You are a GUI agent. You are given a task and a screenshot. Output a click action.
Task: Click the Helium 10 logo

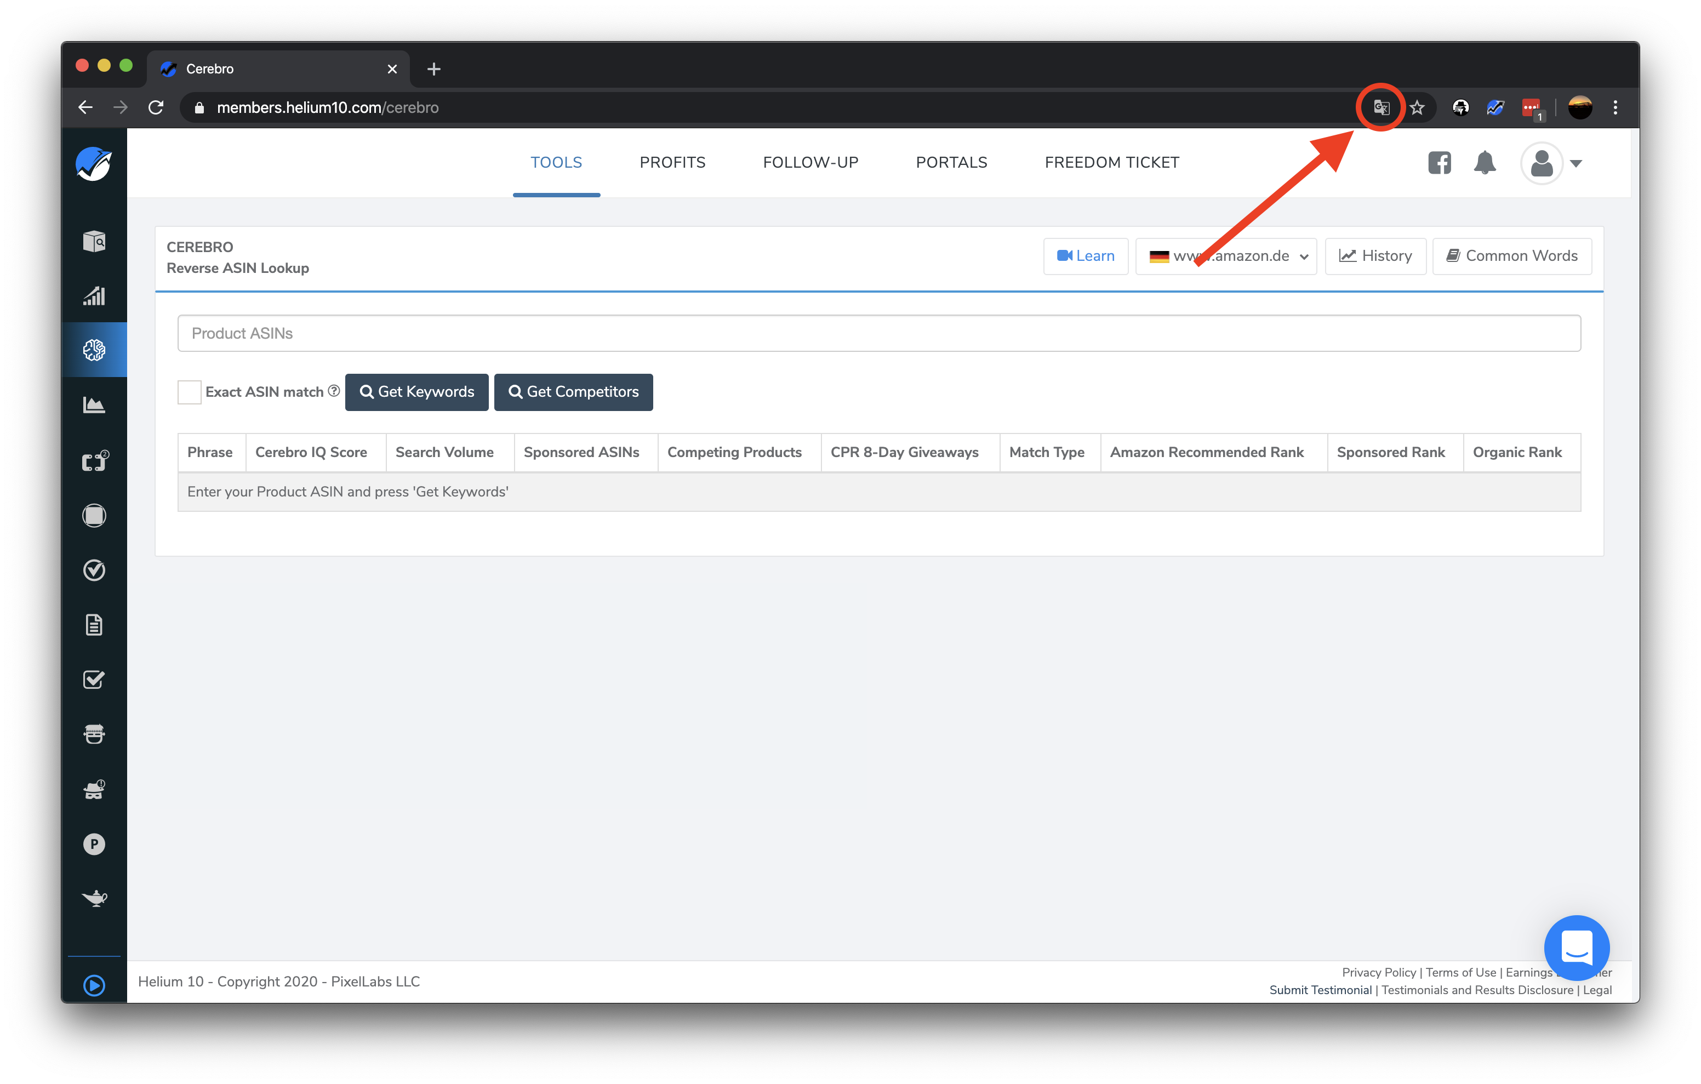[x=94, y=163]
